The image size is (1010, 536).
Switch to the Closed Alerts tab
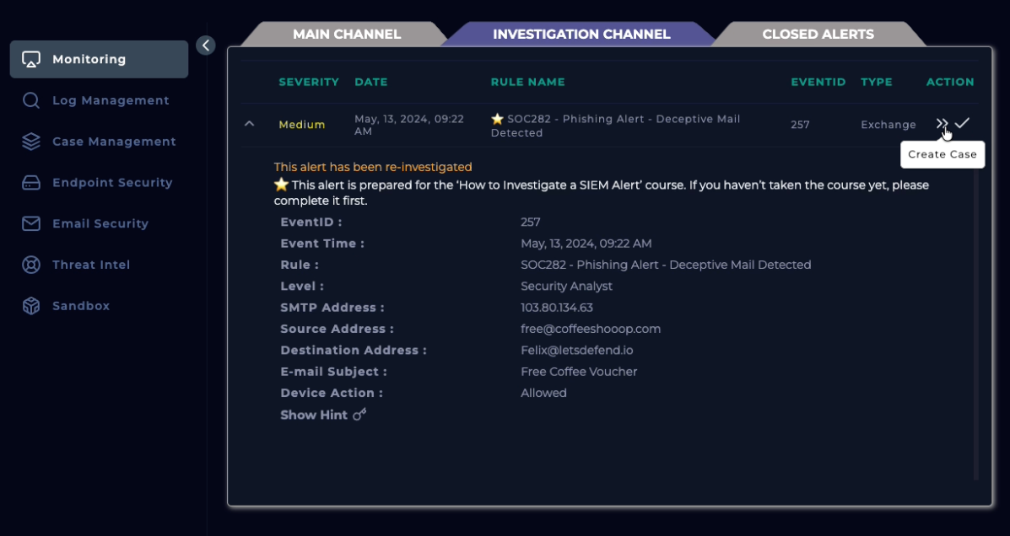[818, 35]
